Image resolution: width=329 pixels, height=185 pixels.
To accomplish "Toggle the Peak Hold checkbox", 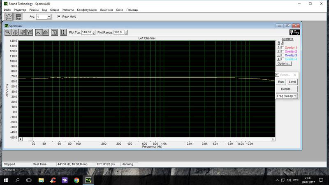I will (x=59, y=16).
